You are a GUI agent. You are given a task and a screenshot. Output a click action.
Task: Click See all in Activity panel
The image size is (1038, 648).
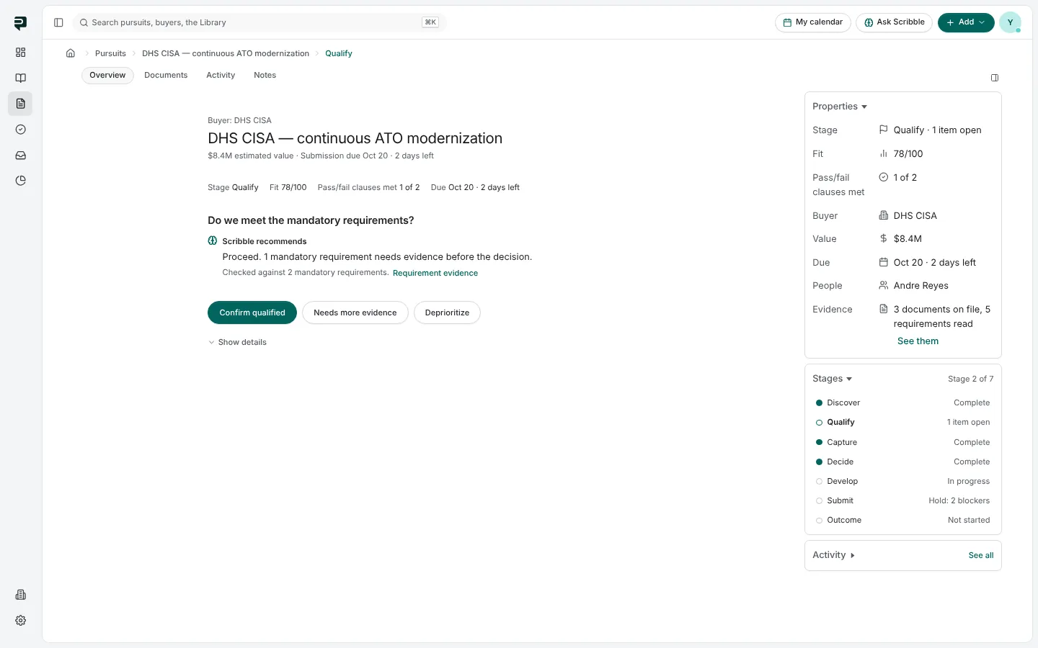(981, 555)
